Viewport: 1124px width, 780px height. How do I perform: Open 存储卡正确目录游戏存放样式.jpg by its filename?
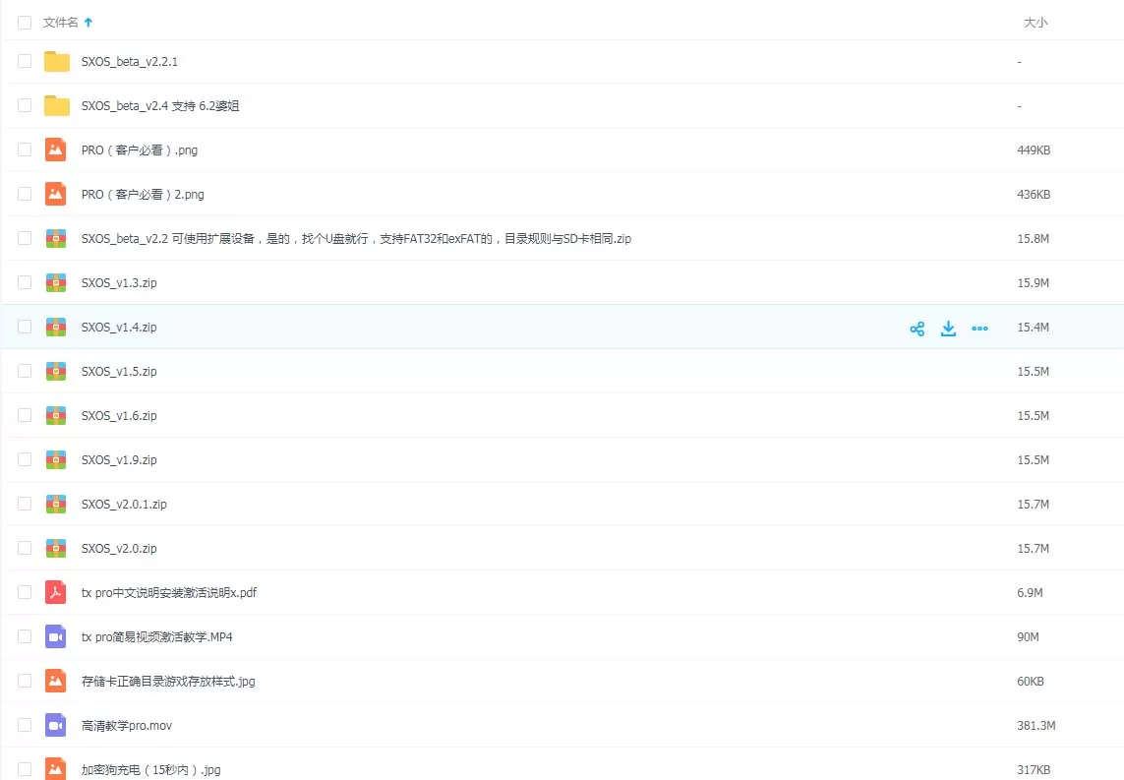166,681
